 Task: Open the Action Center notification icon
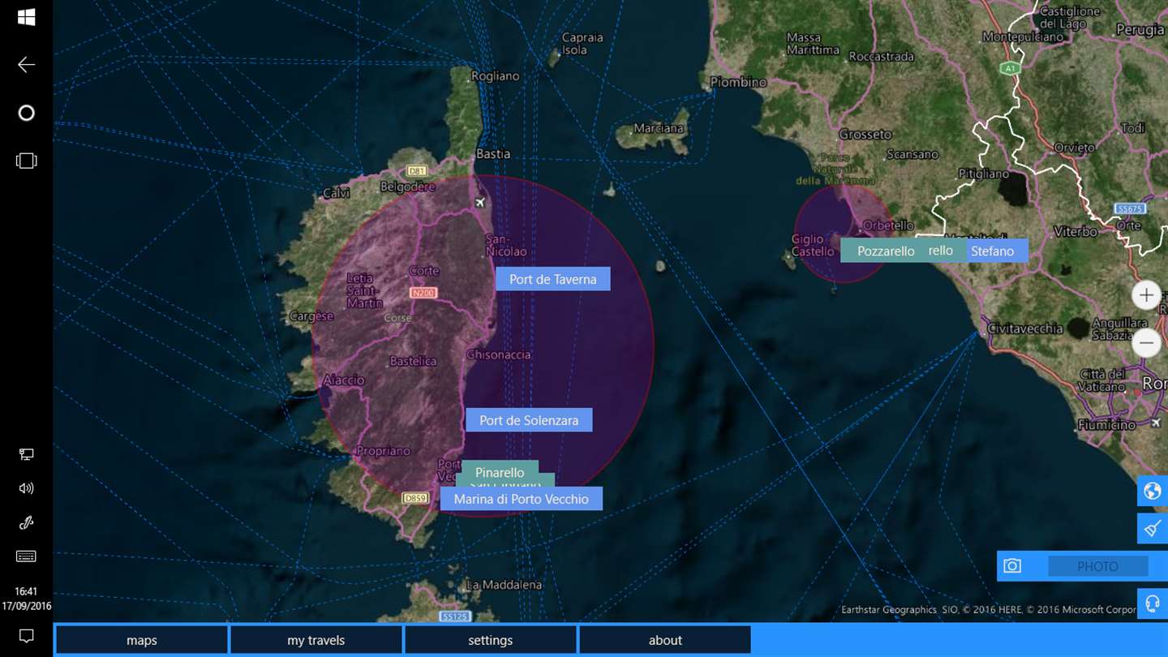coord(26,636)
